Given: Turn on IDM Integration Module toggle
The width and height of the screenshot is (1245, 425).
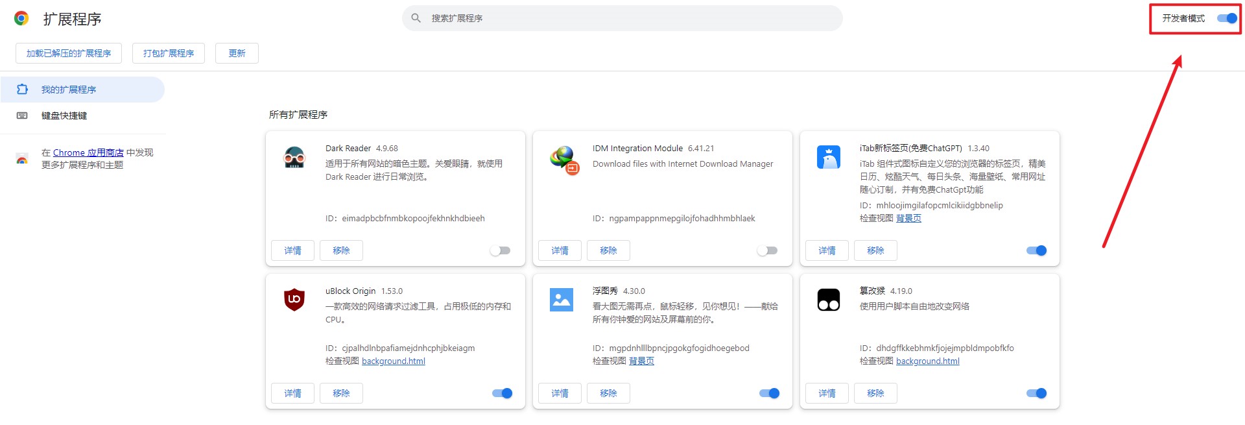Looking at the screenshot, I should 767,250.
